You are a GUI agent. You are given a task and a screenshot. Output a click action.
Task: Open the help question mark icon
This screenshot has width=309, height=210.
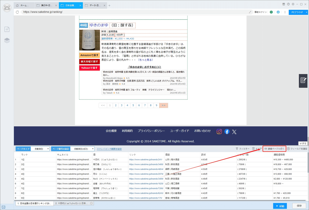(288, 4)
